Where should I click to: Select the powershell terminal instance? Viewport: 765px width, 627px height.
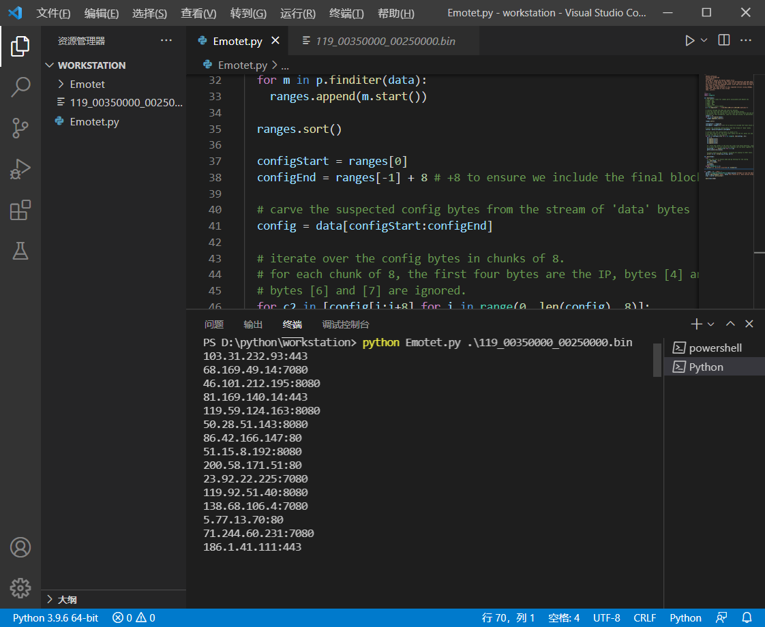pyautogui.click(x=715, y=348)
